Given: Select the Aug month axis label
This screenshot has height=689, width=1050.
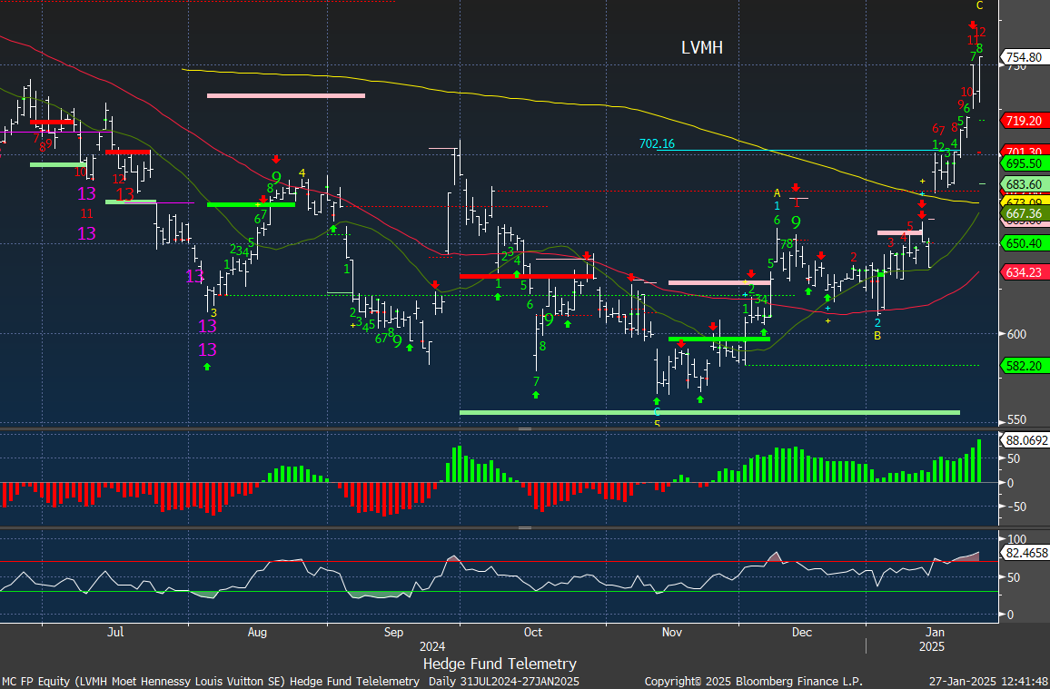Looking at the screenshot, I should point(257,632).
